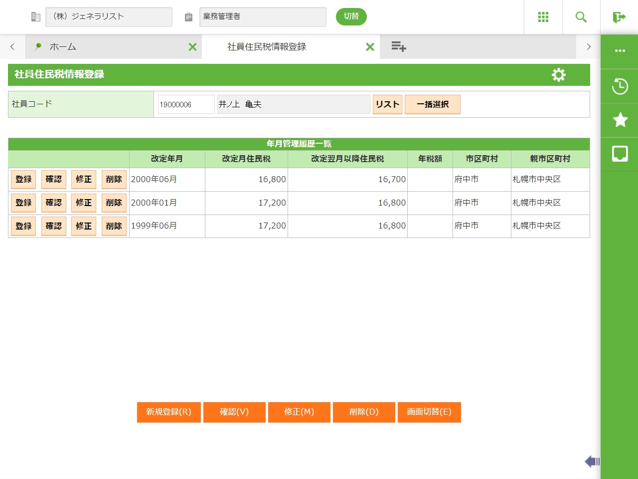
Task: Collapse the sidebar with the purple arrow
Action: [x=592, y=462]
